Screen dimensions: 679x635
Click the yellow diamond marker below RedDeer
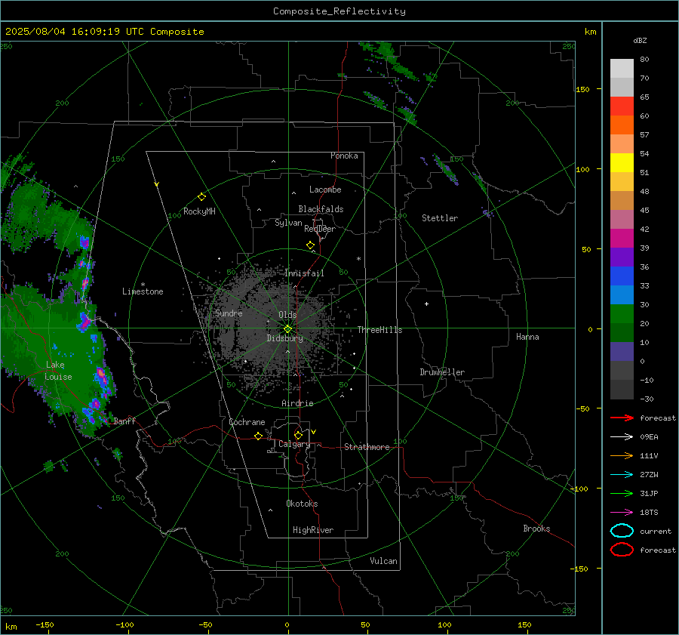click(311, 245)
